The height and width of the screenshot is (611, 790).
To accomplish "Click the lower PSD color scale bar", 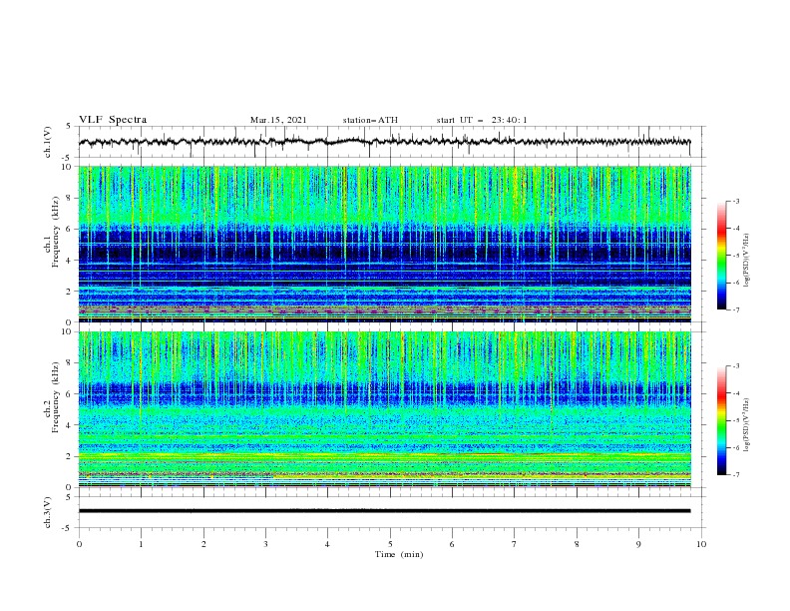I will point(721,420).
